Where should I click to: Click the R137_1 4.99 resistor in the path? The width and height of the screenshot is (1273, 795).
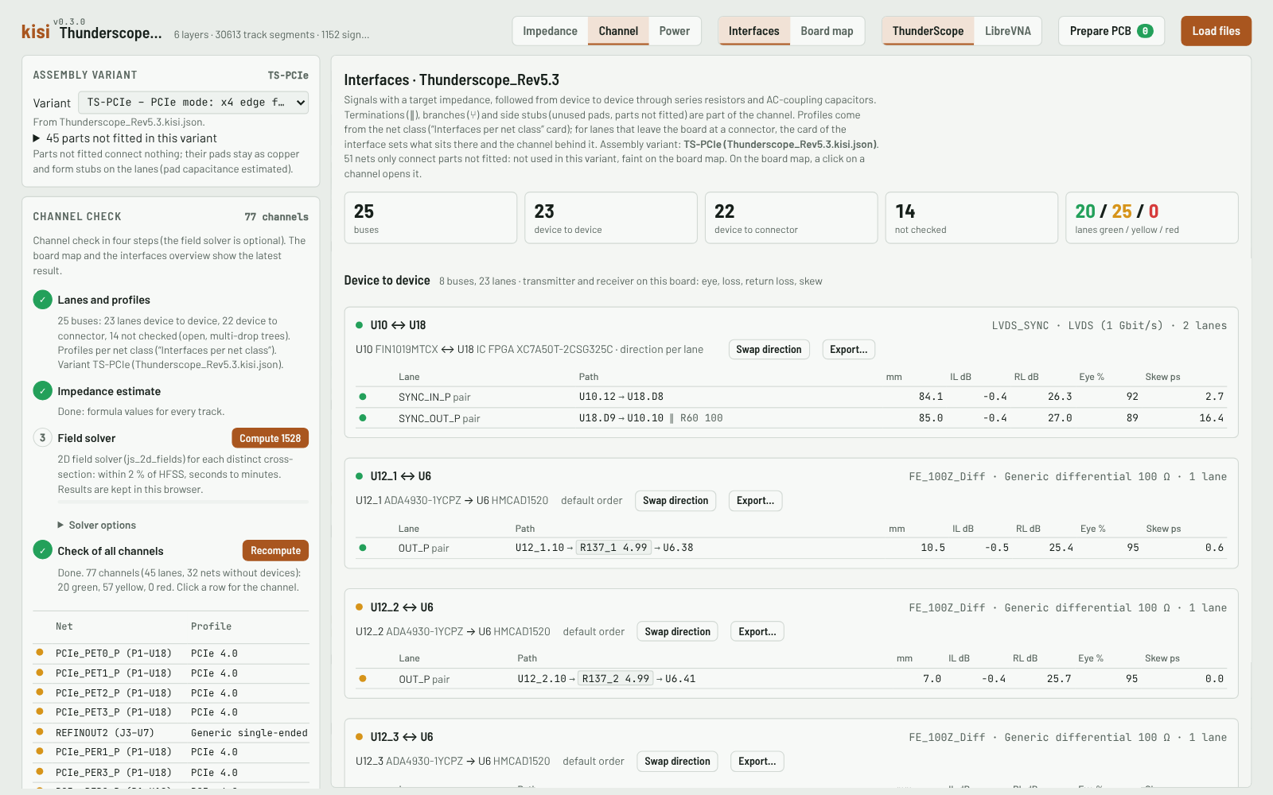click(613, 548)
